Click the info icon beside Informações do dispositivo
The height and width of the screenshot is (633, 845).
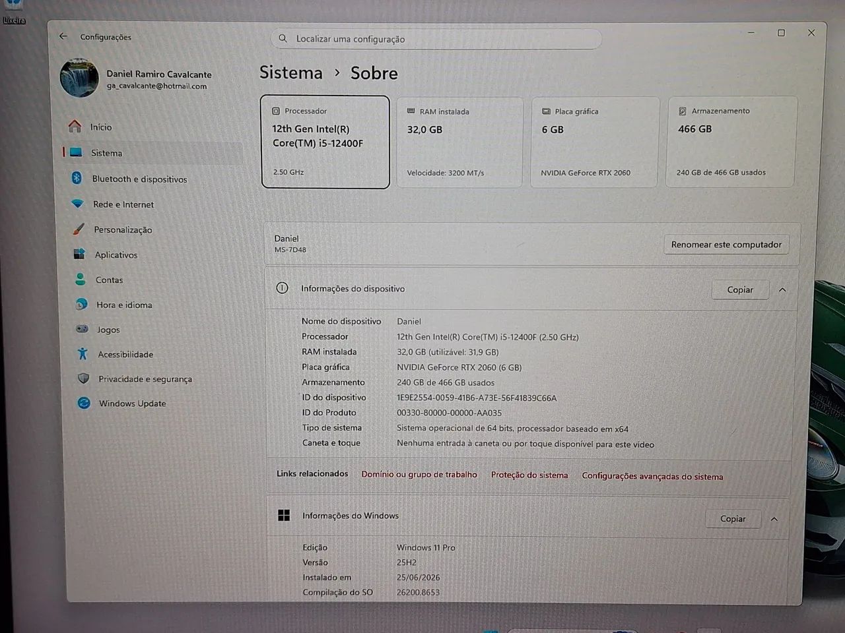pos(282,287)
